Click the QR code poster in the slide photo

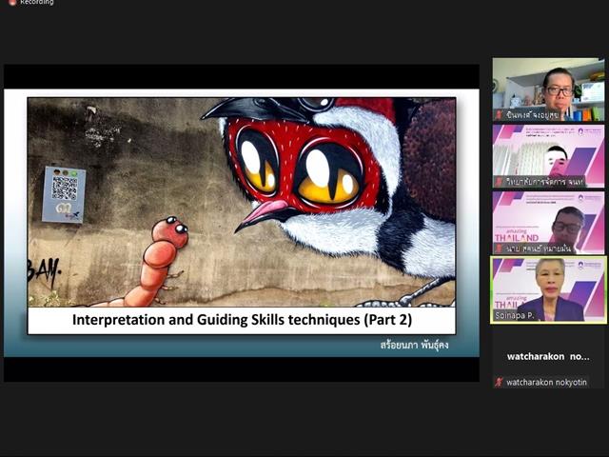click(64, 194)
